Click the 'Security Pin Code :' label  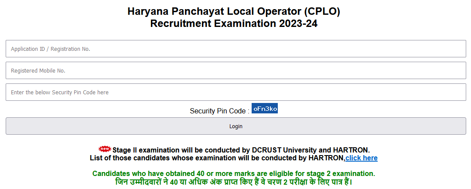click(219, 111)
